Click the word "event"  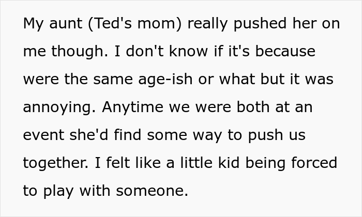tap(43, 135)
